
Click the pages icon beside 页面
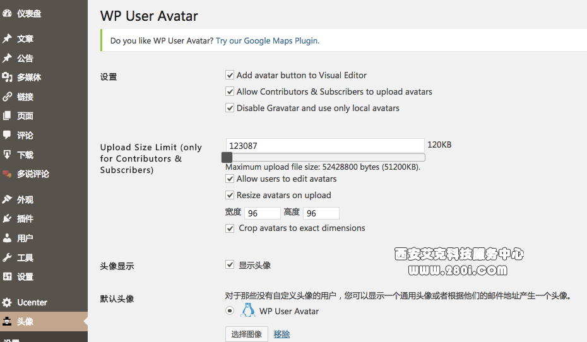[x=7, y=115]
